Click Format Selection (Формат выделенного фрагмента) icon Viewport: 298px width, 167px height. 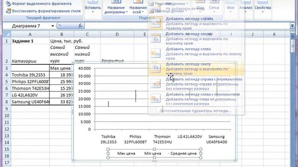[x=8, y=3]
